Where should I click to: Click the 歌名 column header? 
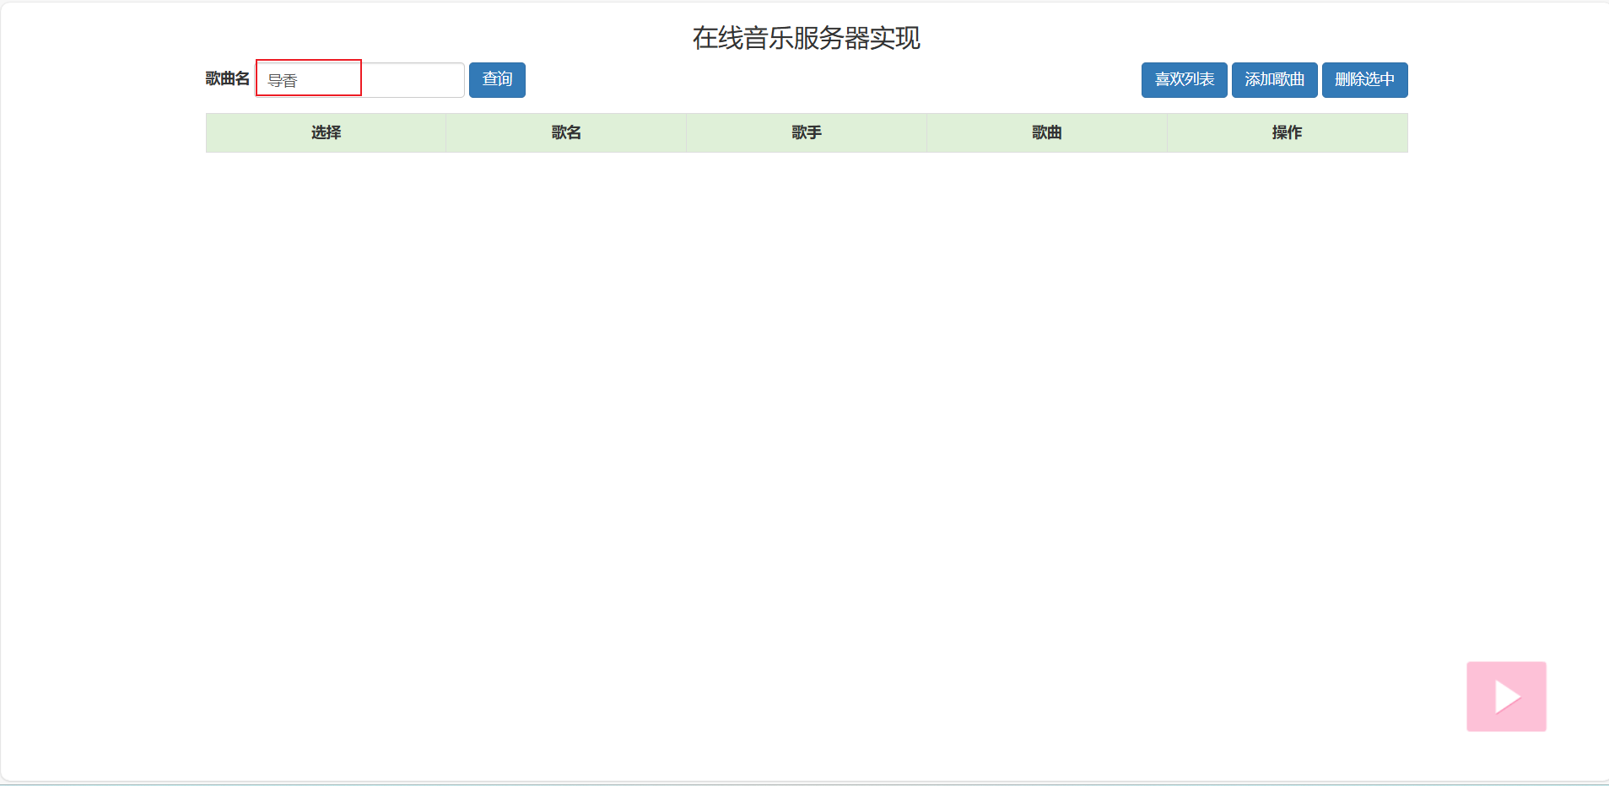(x=566, y=132)
